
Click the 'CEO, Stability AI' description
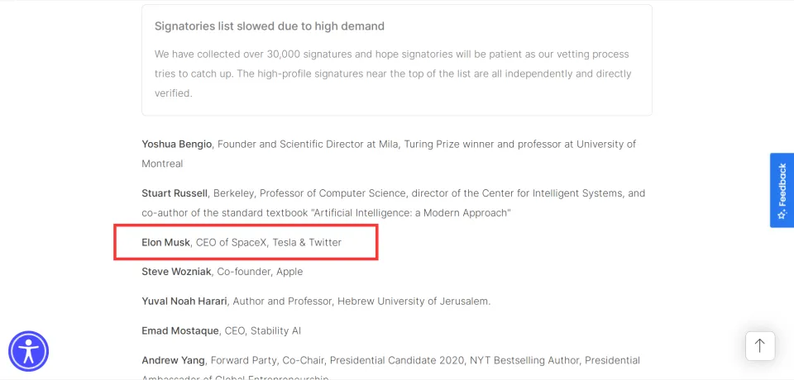[x=263, y=330]
